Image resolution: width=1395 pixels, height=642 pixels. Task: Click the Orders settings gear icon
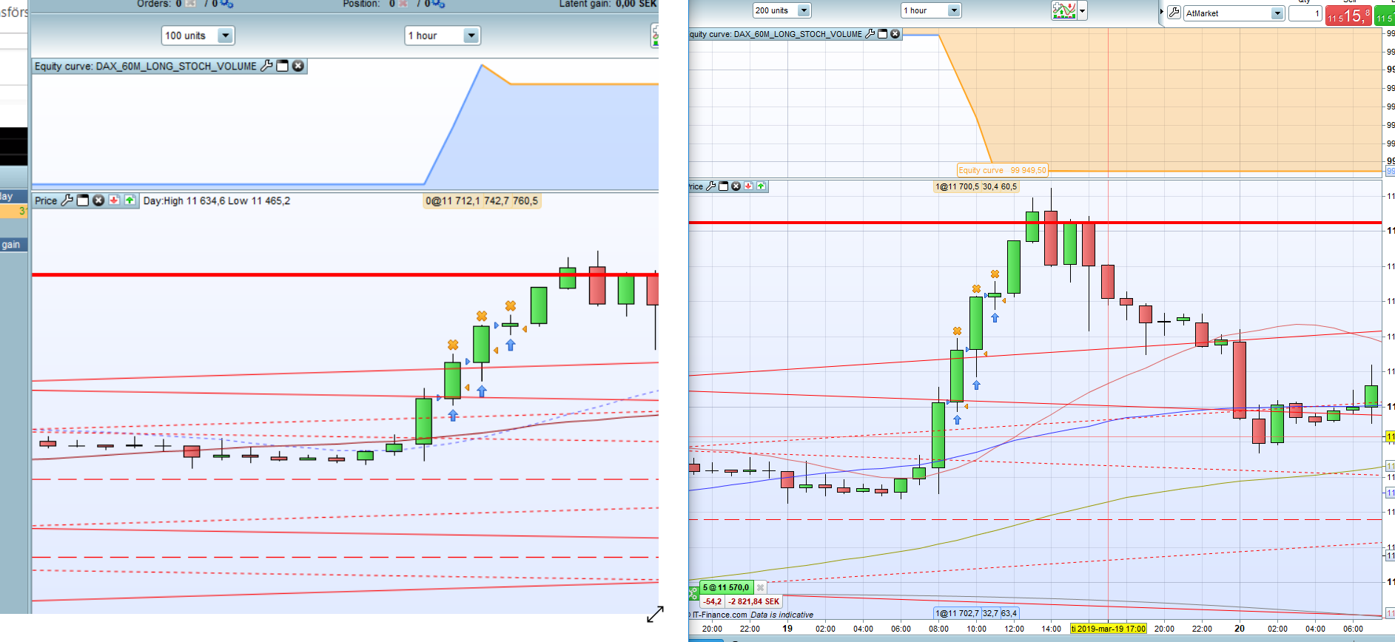click(x=226, y=4)
